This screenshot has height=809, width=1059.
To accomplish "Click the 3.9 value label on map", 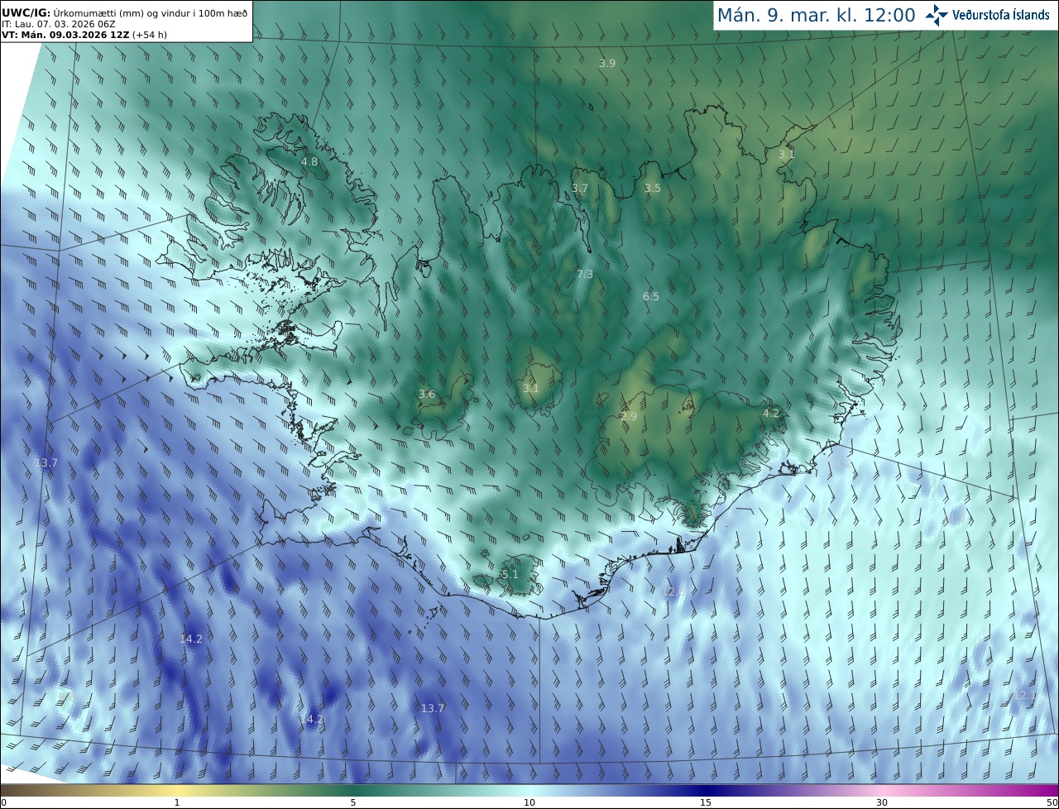I will 607,63.
